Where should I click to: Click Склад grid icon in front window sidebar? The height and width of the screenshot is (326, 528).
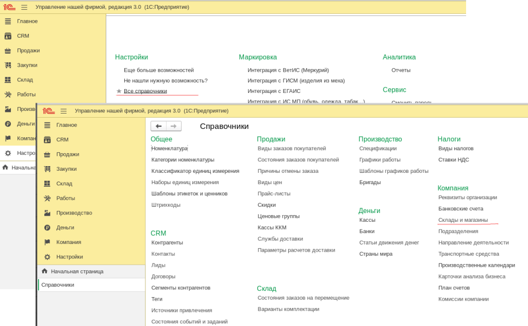[x=47, y=184]
